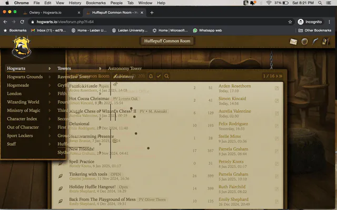Open Back From The Playground of Mess topic
The image size is (337, 210).
(x=102, y=199)
